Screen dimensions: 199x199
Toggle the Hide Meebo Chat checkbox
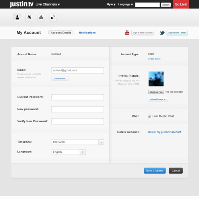coord(149,116)
